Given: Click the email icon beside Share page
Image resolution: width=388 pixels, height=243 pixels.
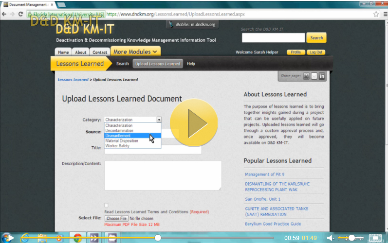Looking at the screenshot, I should click(314, 76).
